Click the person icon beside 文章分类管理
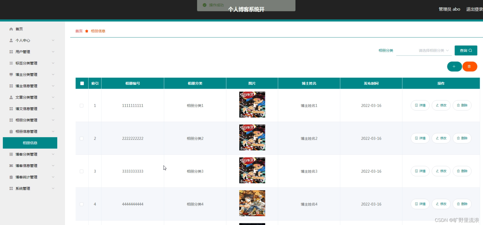The width and height of the screenshot is (483, 225). (11, 97)
